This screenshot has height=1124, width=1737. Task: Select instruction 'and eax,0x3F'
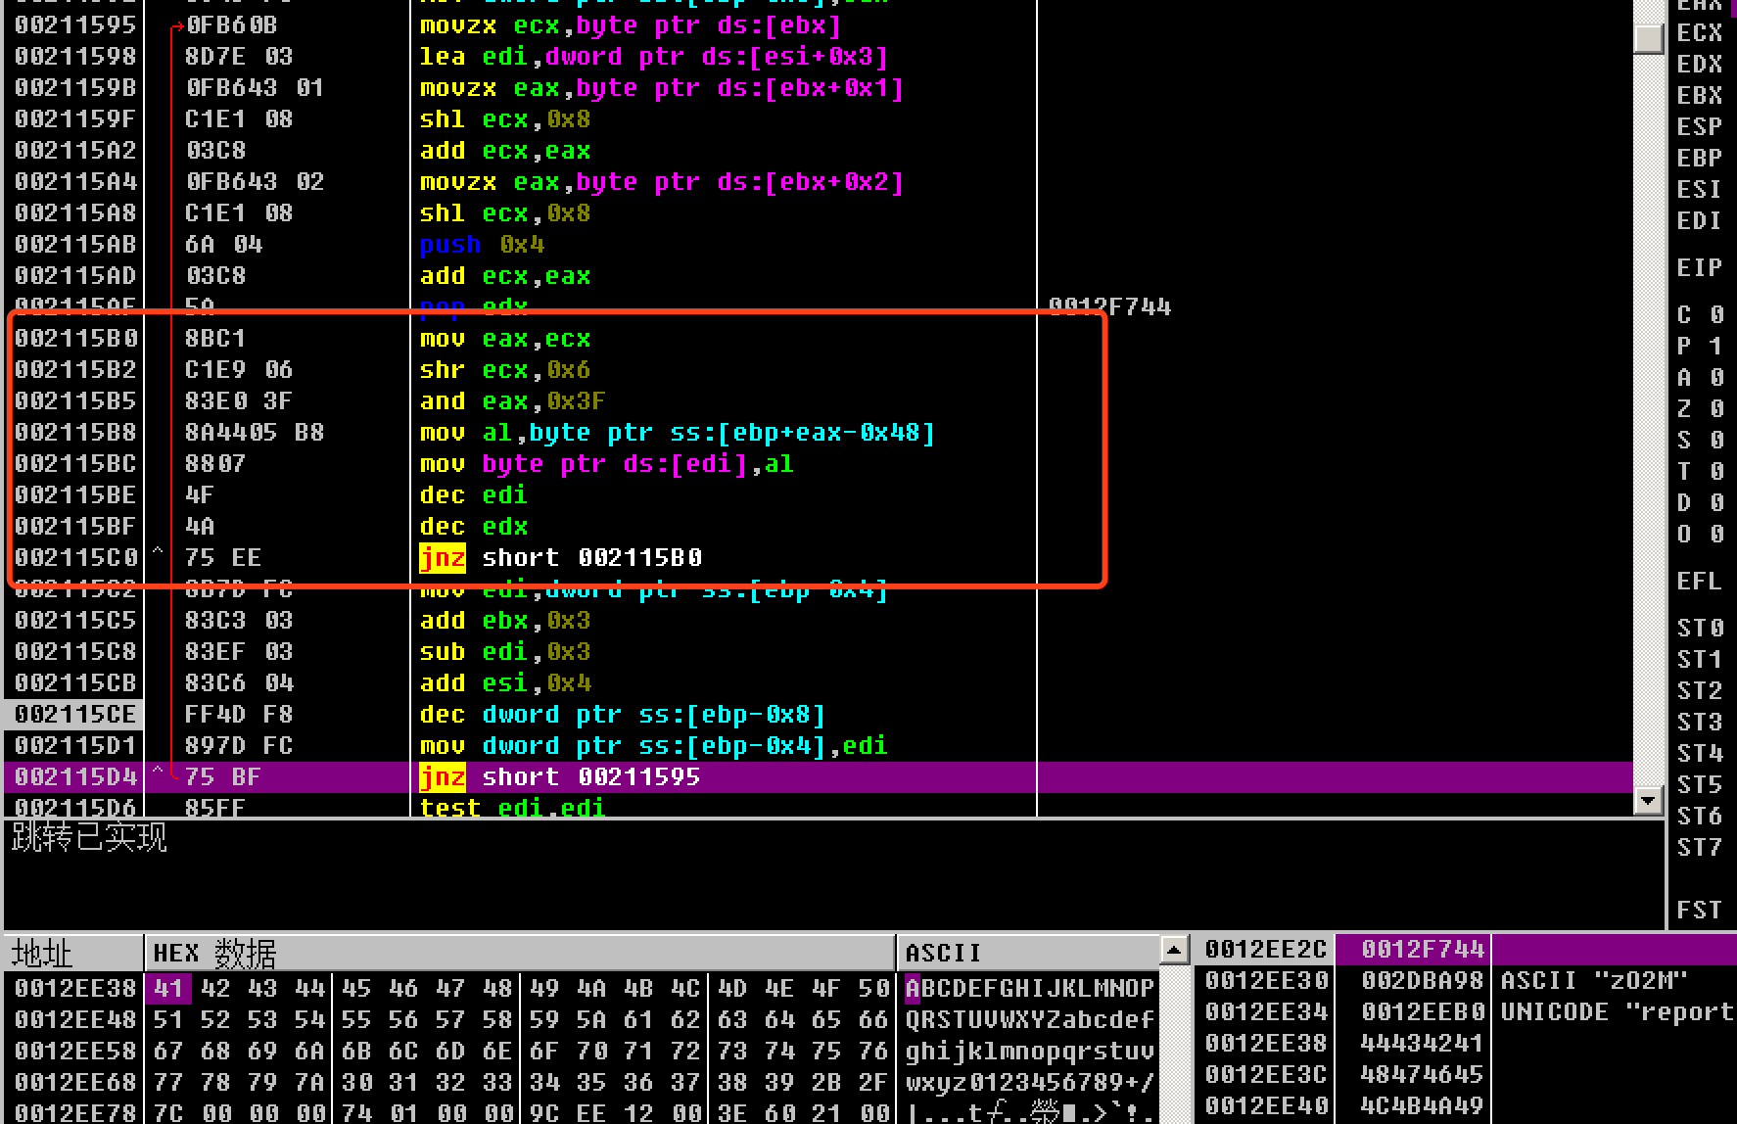click(513, 401)
